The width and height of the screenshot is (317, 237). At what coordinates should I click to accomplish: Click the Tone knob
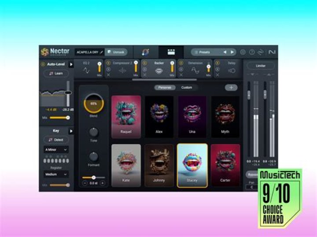tap(94, 132)
